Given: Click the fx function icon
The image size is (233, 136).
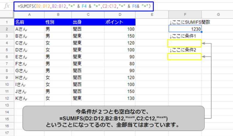Looking at the screenshot, I should (7, 6).
